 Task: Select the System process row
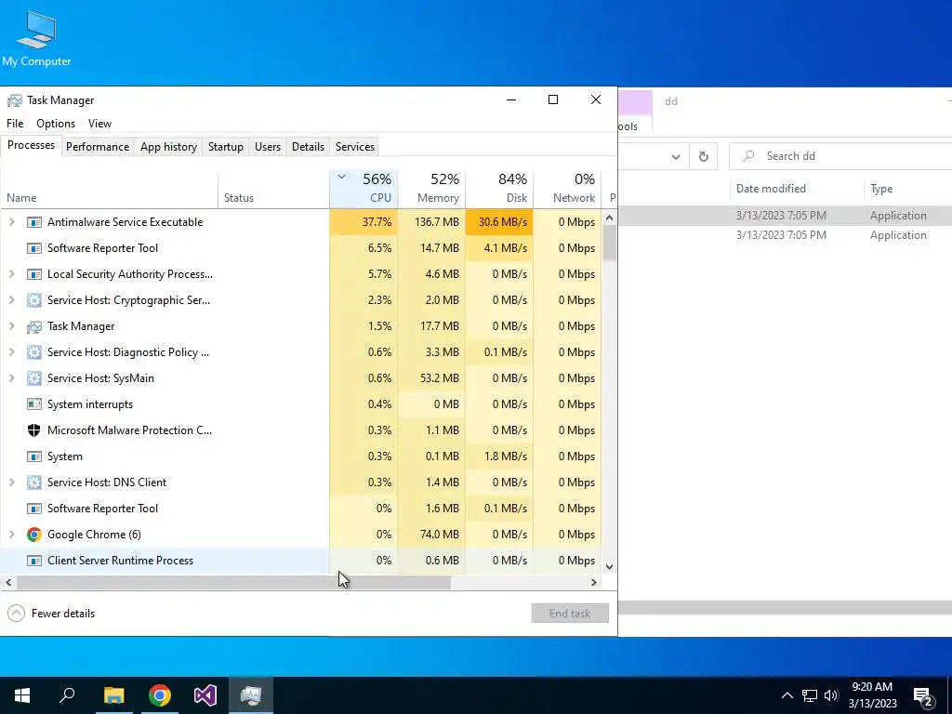pyautogui.click(x=301, y=456)
